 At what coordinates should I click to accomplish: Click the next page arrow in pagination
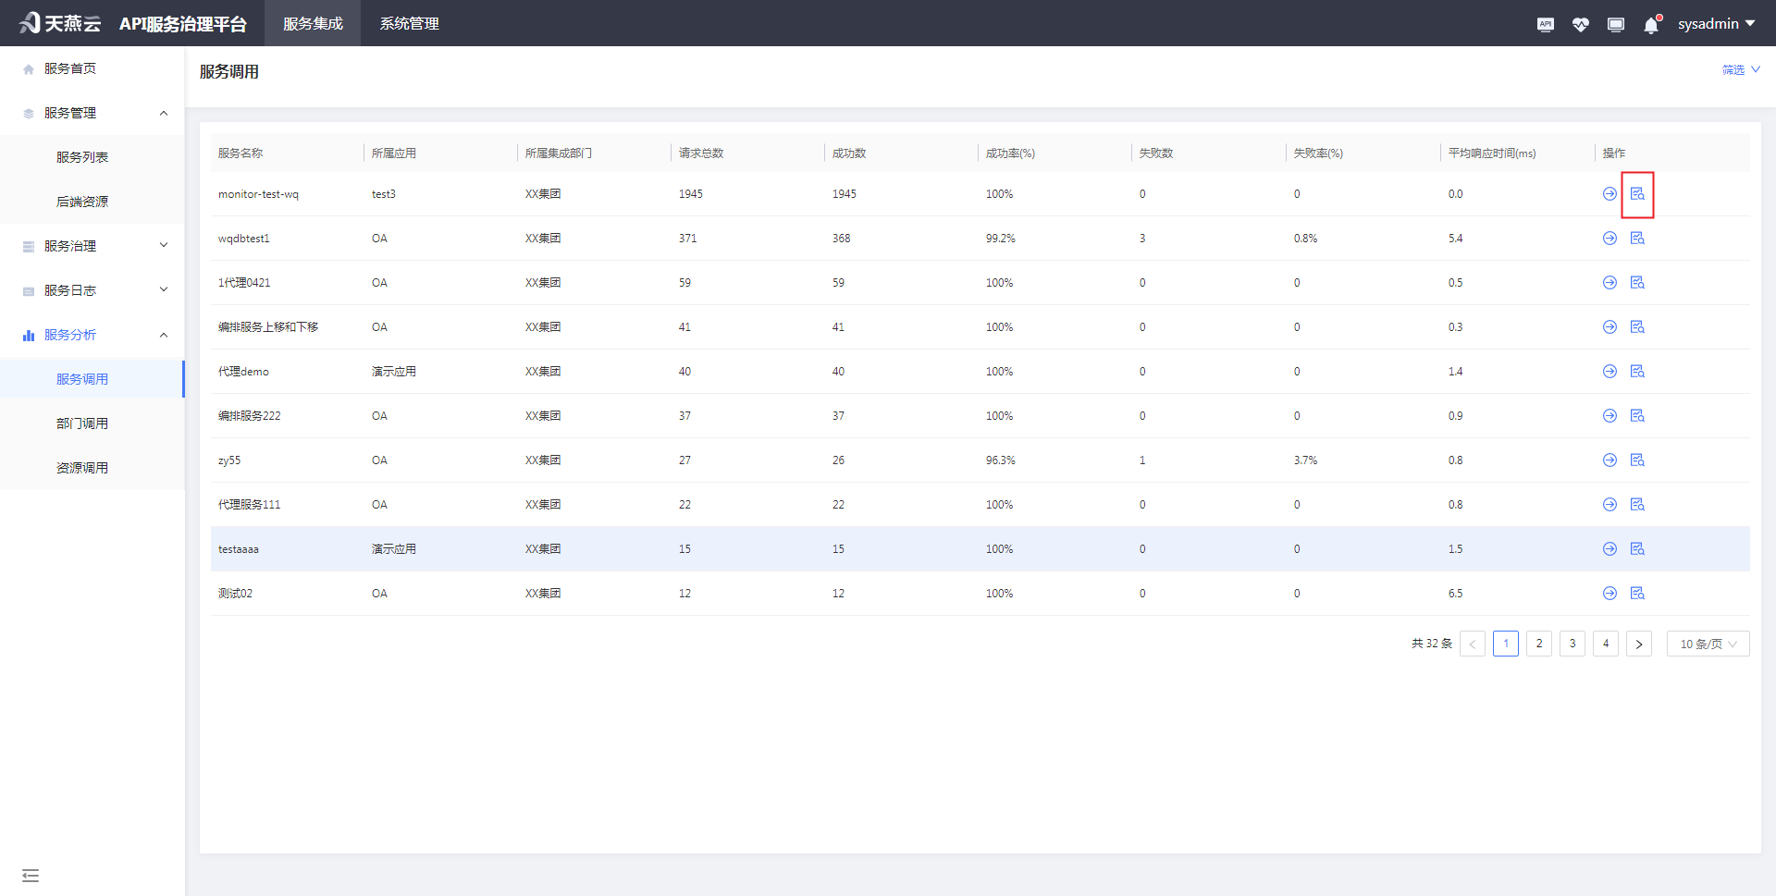[1639, 644]
